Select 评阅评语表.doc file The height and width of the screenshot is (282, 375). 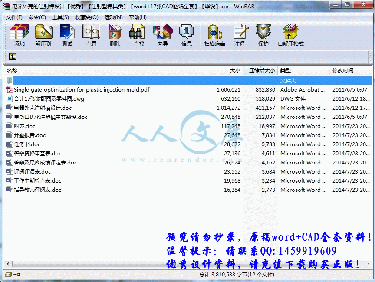[32, 172]
